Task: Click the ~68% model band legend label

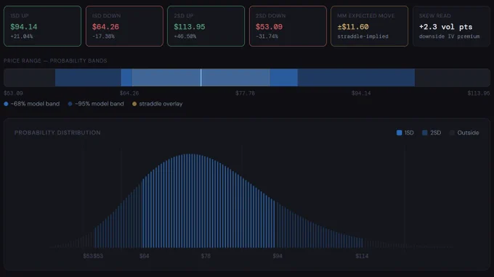Action: (x=35, y=104)
